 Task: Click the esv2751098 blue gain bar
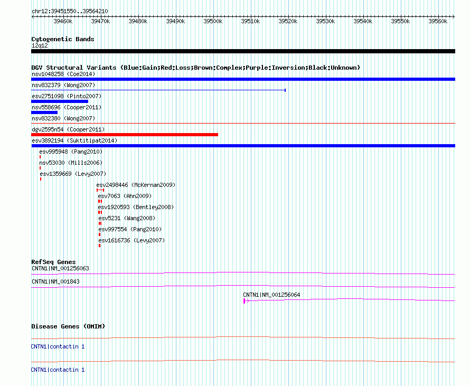(x=60, y=101)
